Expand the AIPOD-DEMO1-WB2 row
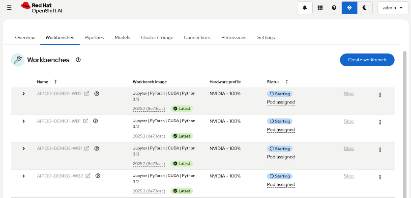This screenshot has height=198, width=411. 24,94
